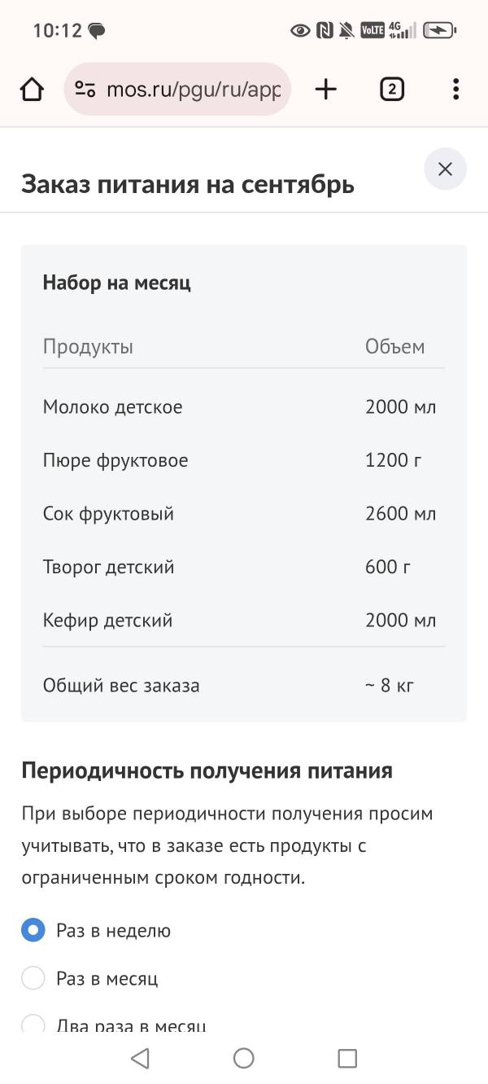Tap the notification chat bubble indicator
The image size is (488, 1084).
(x=98, y=30)
